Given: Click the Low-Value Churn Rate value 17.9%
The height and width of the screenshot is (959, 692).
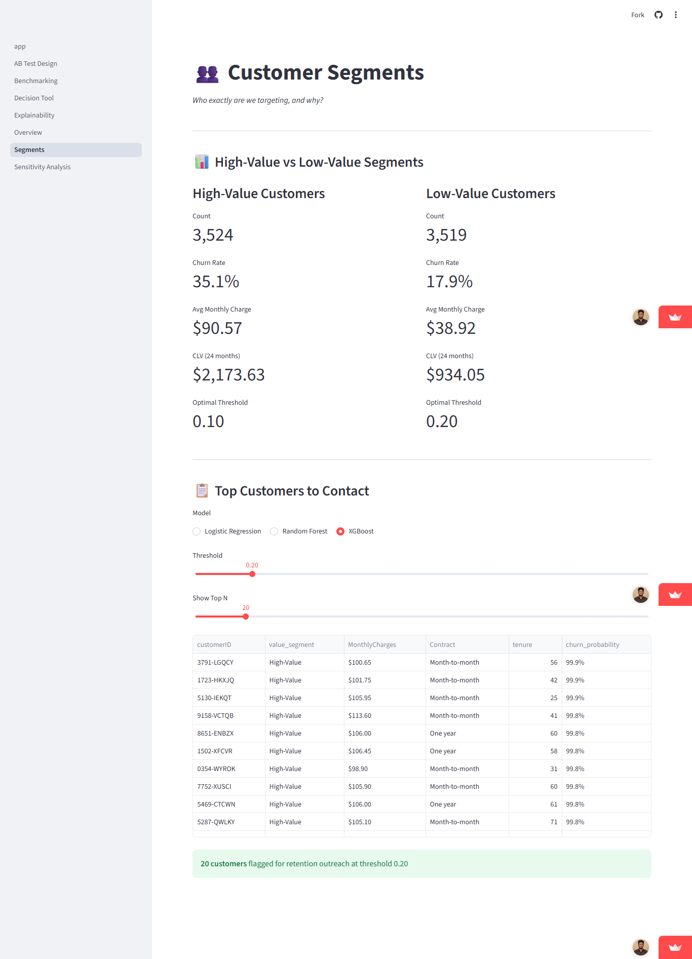Looking at the screenshot, I should point(449,282).
